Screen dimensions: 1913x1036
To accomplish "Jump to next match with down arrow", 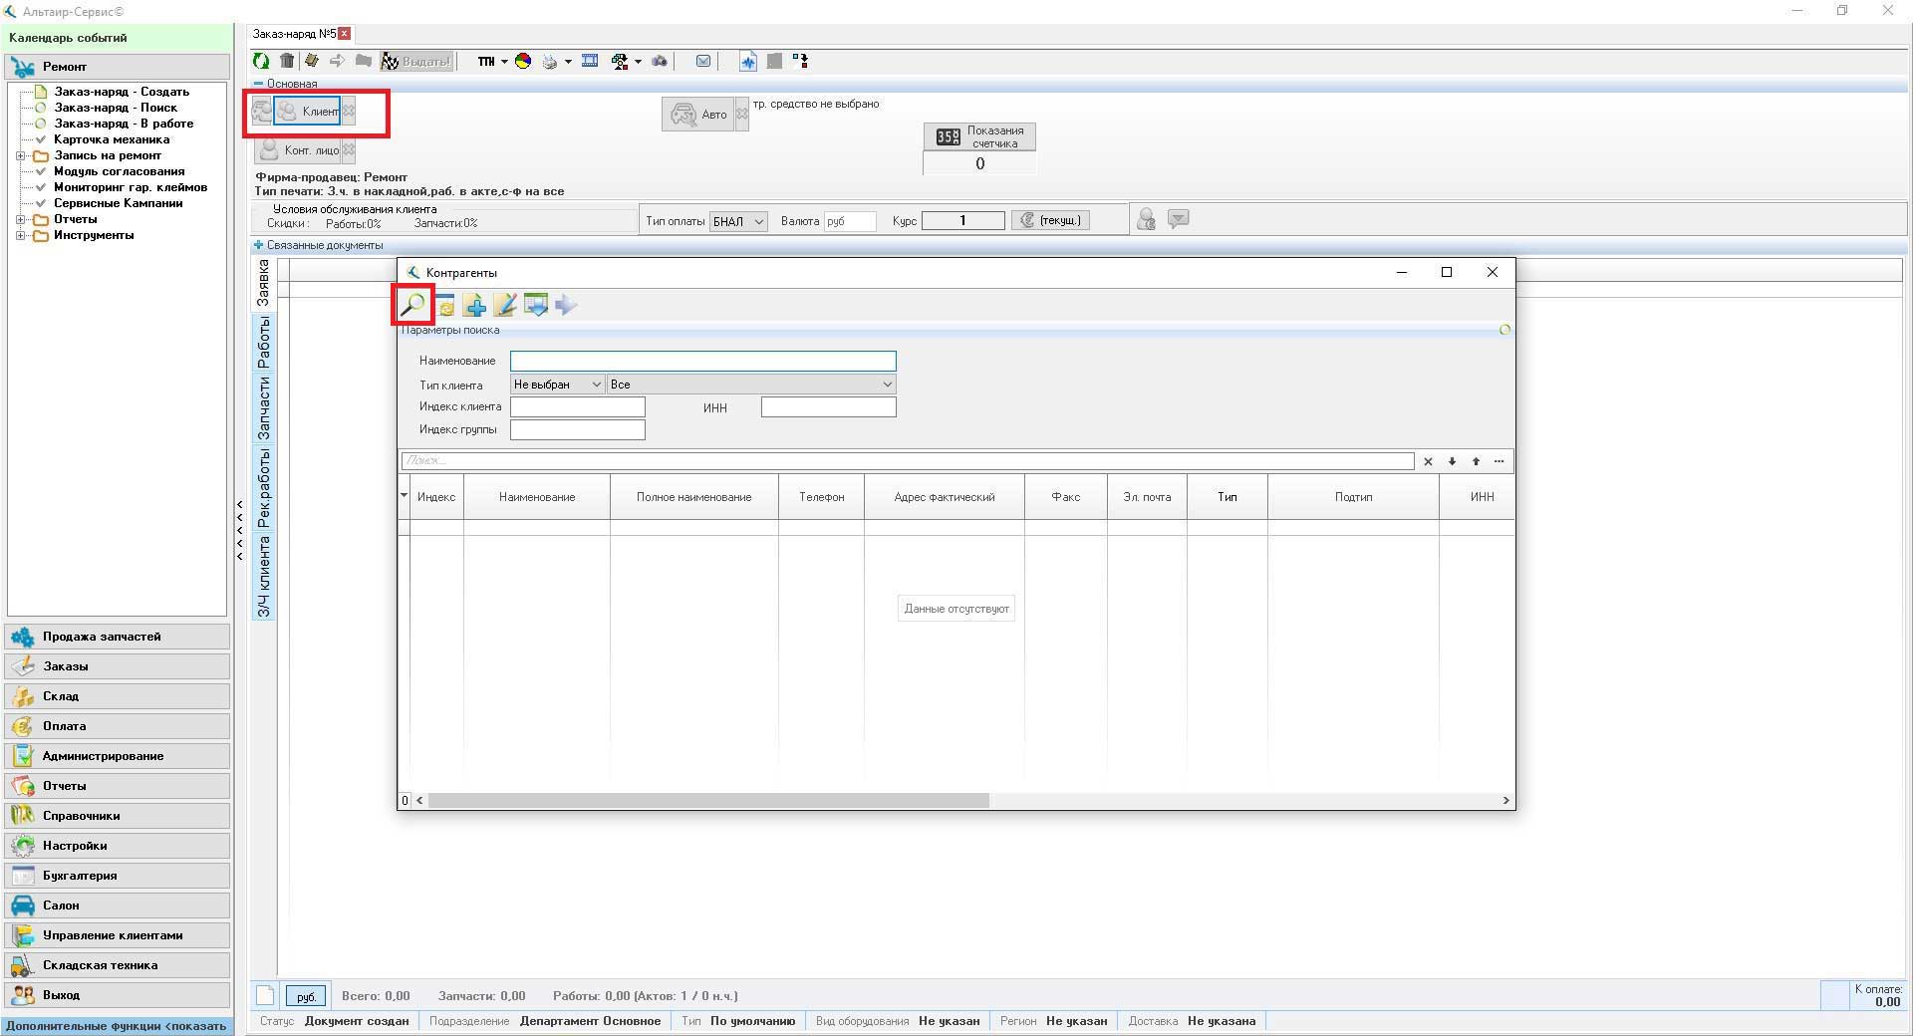I will 1452,461.
